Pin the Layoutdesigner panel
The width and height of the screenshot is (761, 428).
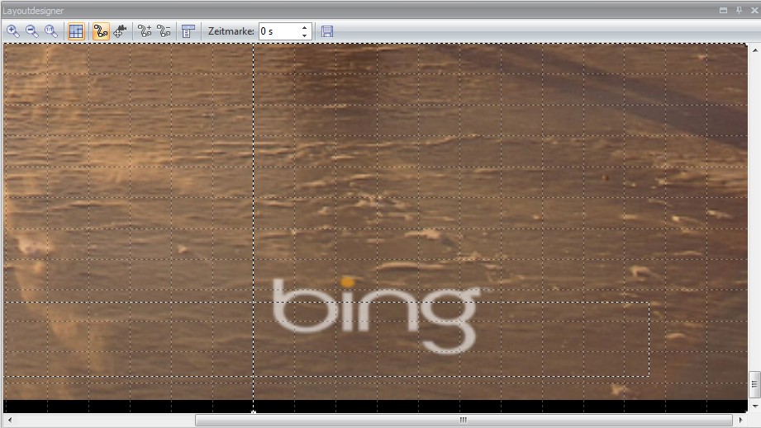click(x=739, y=10)
